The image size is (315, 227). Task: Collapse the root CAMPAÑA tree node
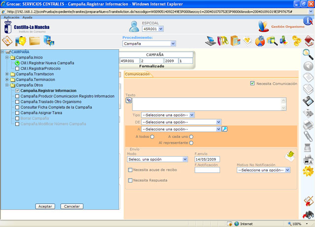[2, 52]
